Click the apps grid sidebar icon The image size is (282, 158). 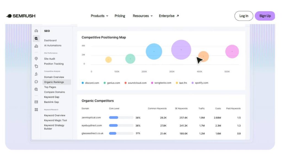[x=36, y=109]
